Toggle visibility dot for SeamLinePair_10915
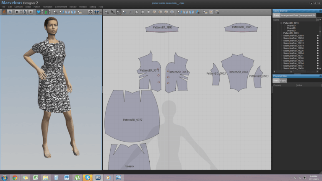Screen dimensions: 322x181 (317, 43)
